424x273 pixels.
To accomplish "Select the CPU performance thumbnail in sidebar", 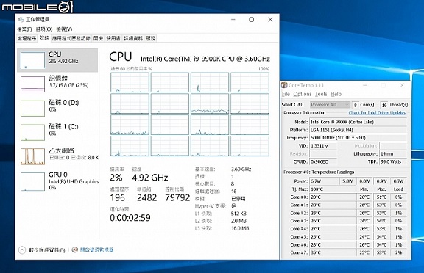I will coord(32,60).
